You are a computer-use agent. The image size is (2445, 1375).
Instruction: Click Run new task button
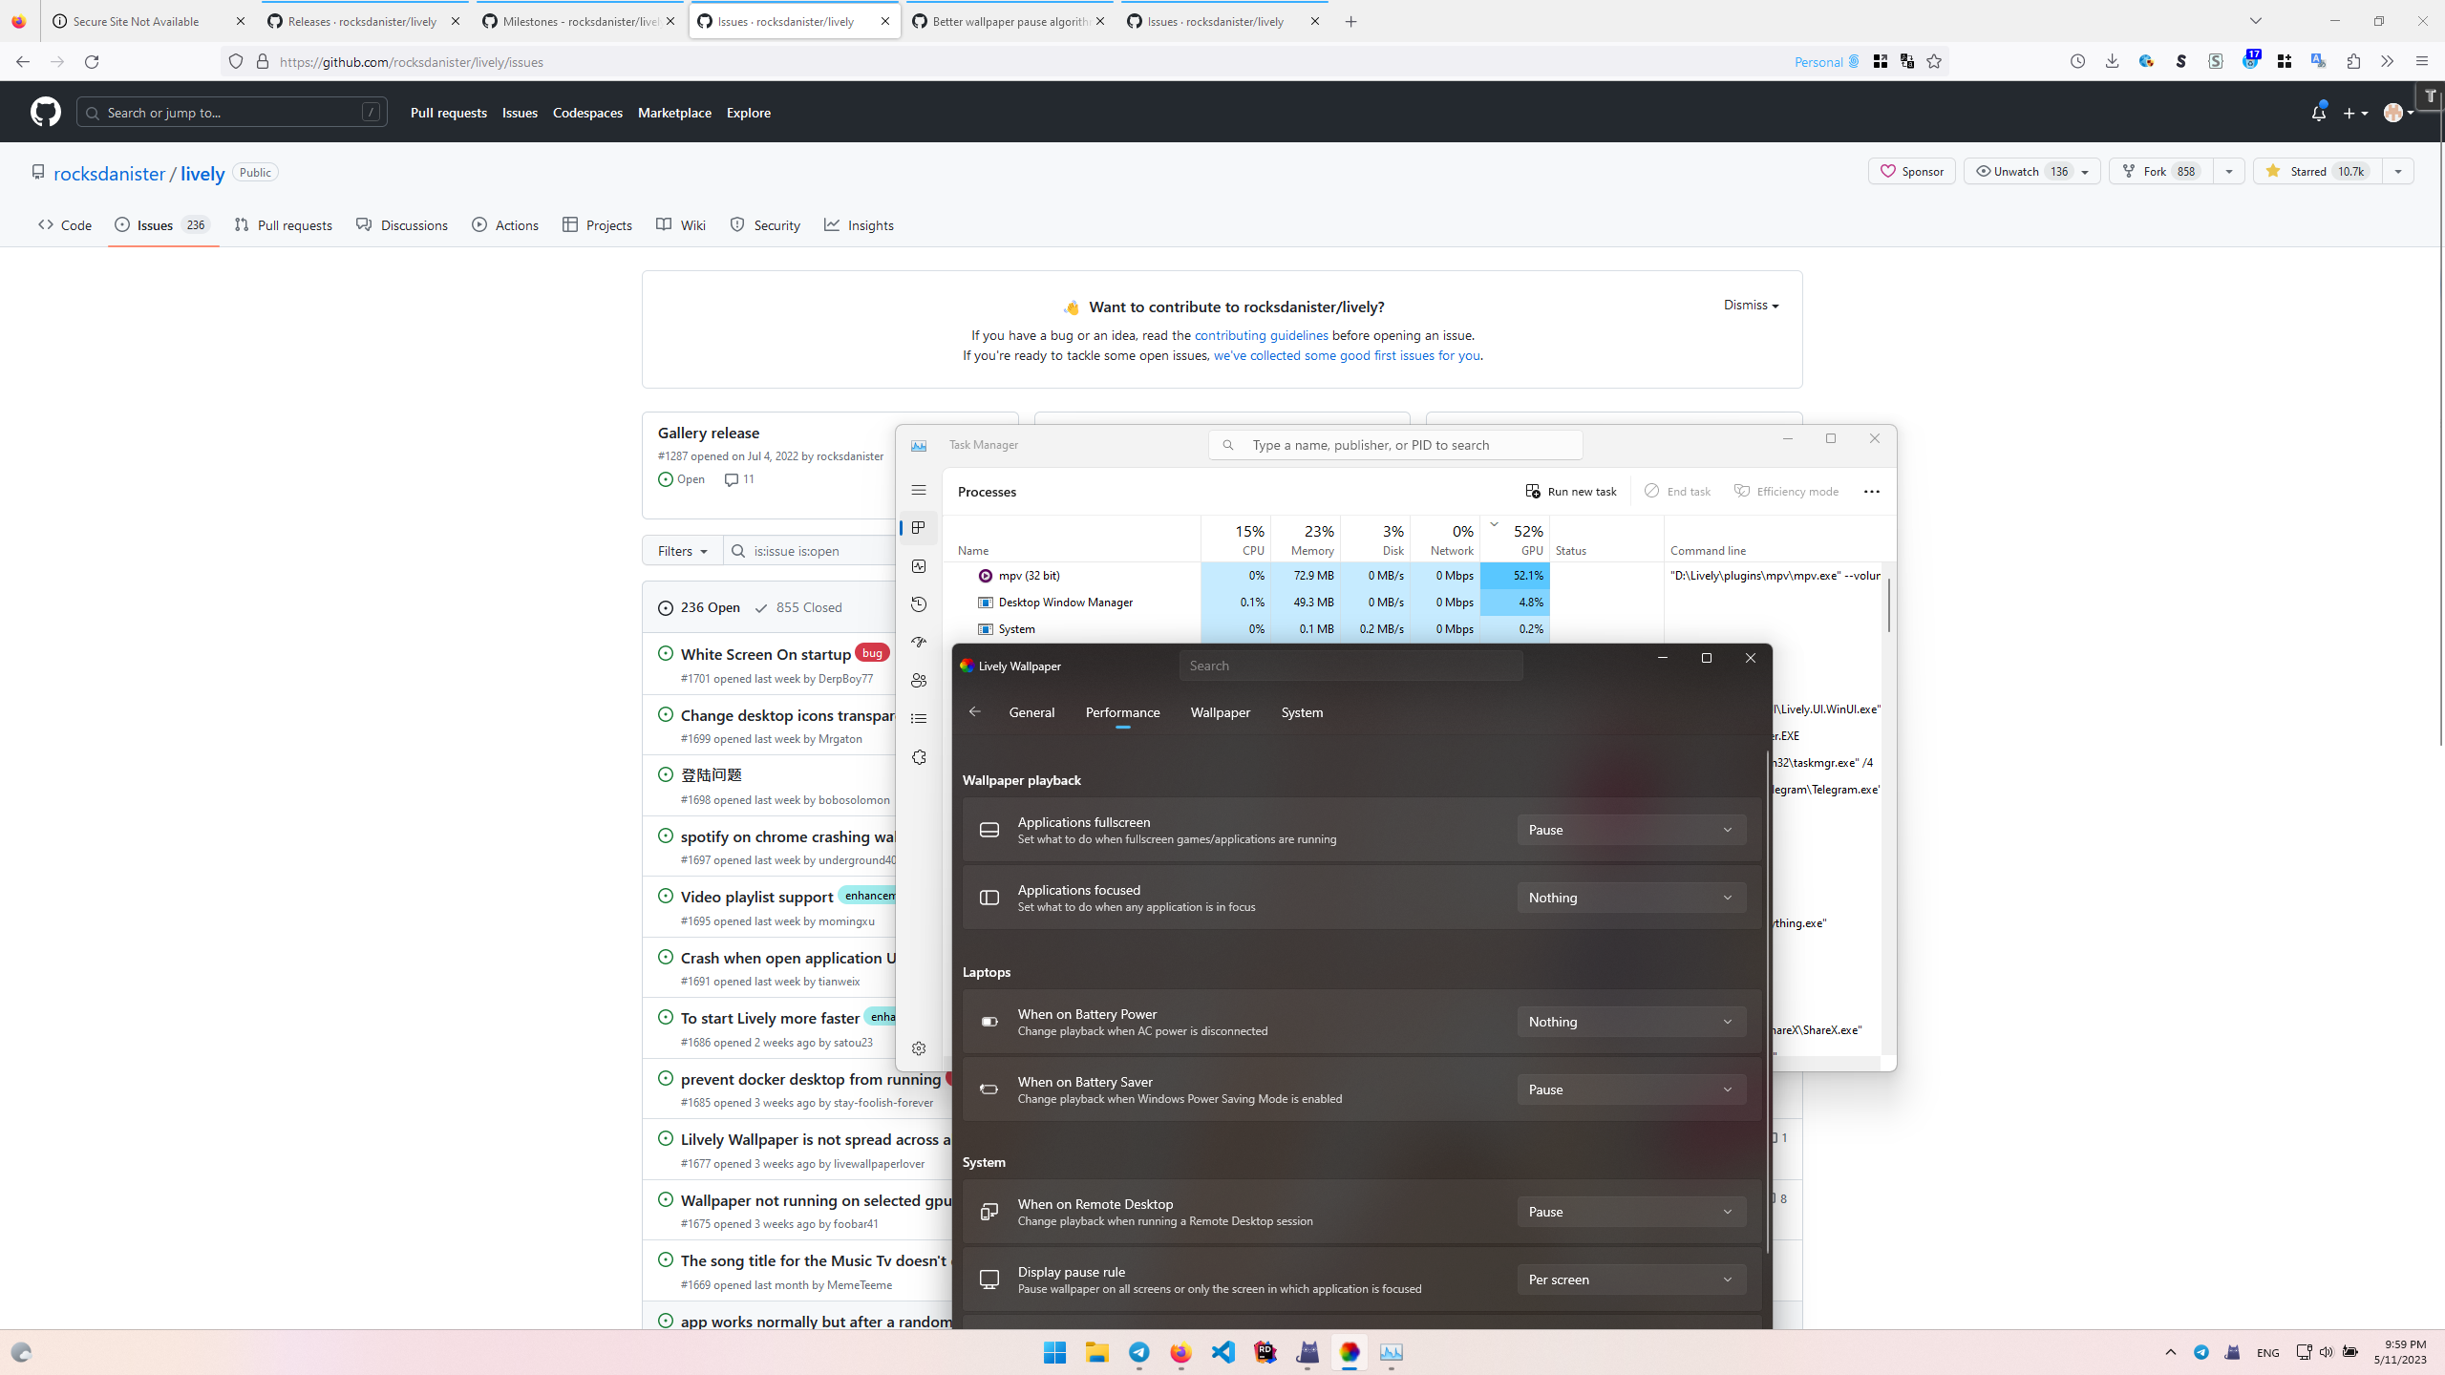click(x=1571, y=491)
